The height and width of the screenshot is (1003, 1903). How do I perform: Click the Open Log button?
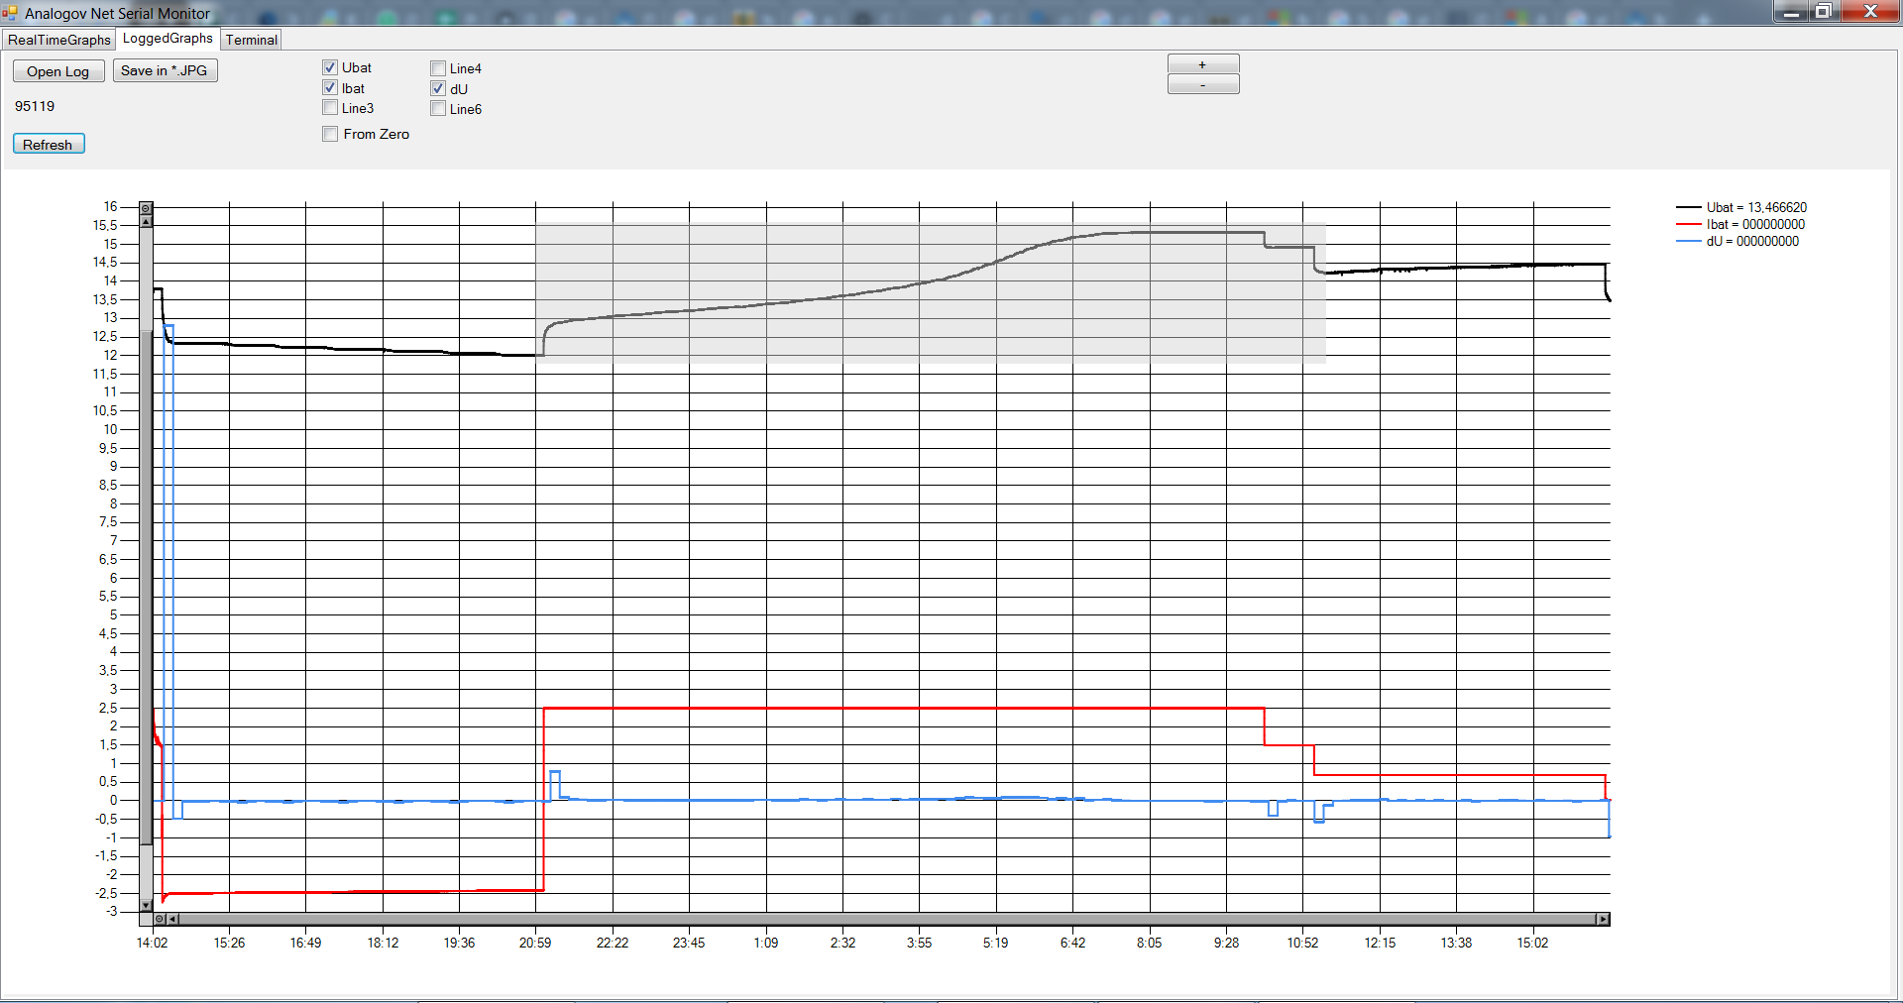(x=58, y=71)
